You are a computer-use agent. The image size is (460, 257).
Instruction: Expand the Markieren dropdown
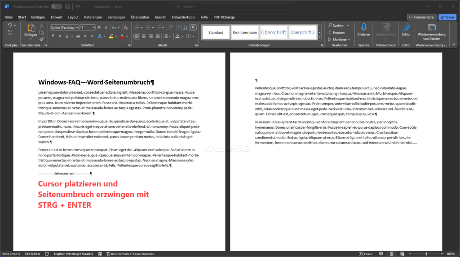349,39
